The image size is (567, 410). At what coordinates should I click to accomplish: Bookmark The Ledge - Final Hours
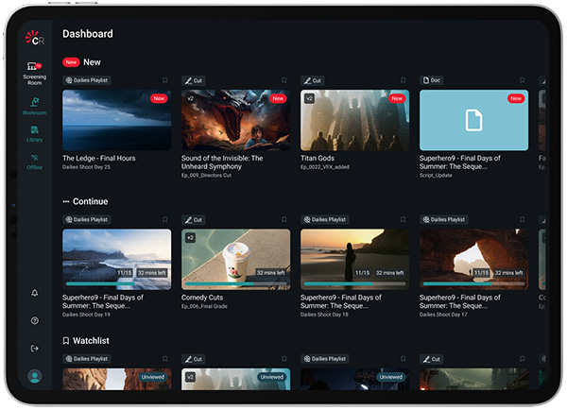point(164,80)
